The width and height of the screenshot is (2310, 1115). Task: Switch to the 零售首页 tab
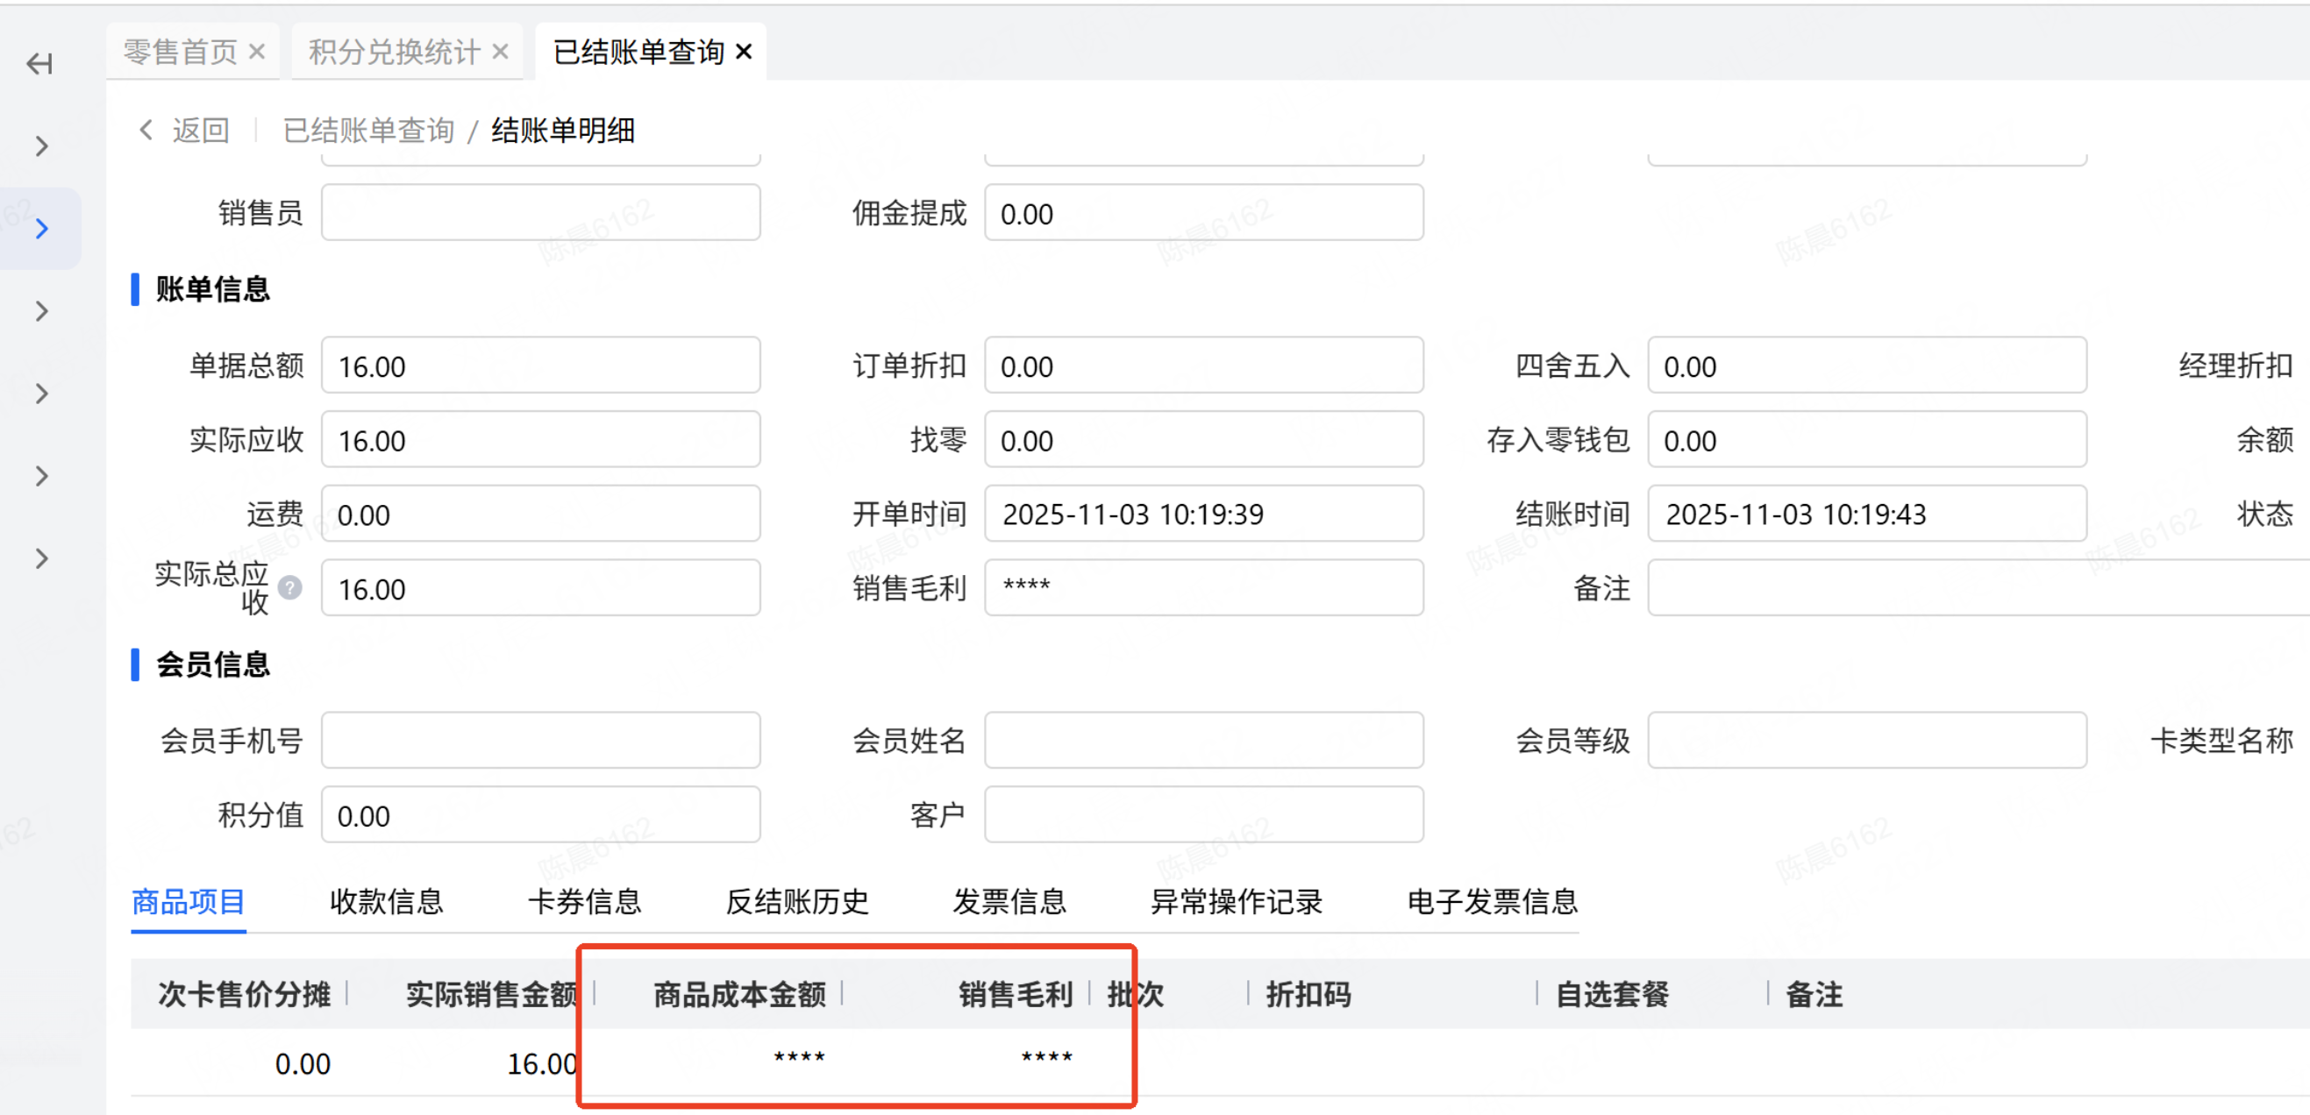click(180, 52)
